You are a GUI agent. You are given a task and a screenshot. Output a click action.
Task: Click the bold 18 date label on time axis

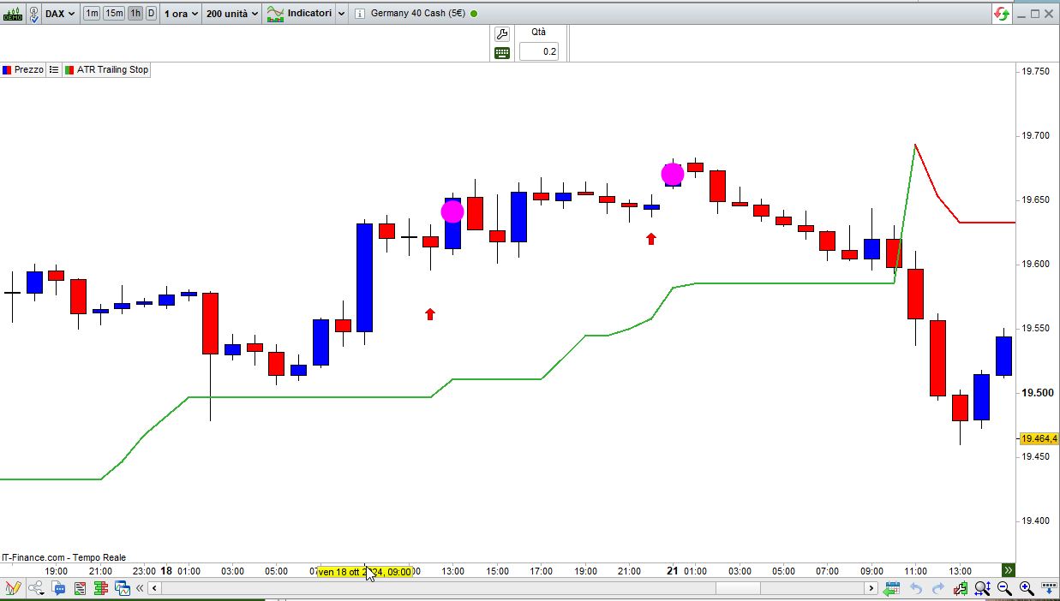tap(166, 571)
